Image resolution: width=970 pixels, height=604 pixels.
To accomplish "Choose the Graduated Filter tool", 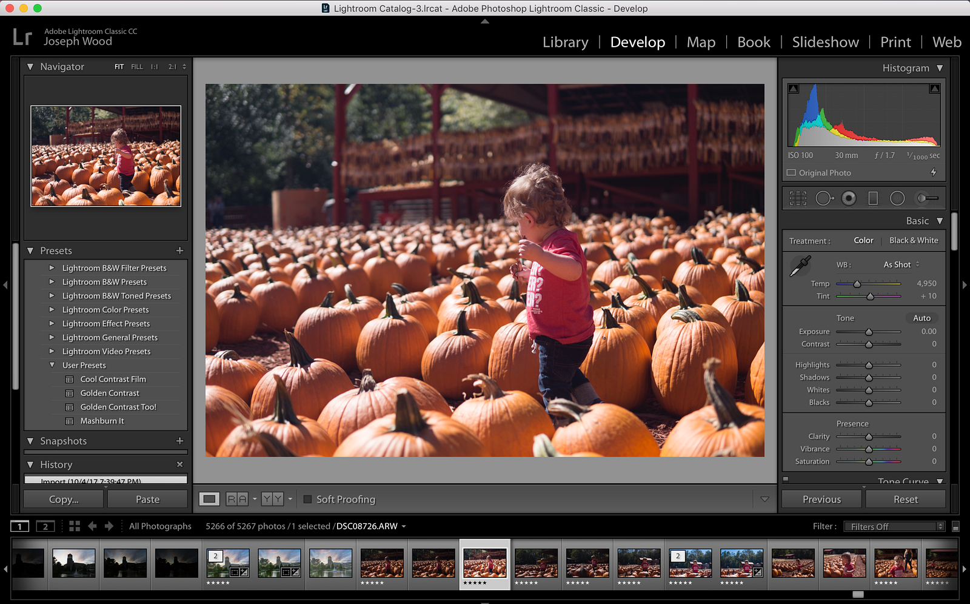I will click(873, 198).
